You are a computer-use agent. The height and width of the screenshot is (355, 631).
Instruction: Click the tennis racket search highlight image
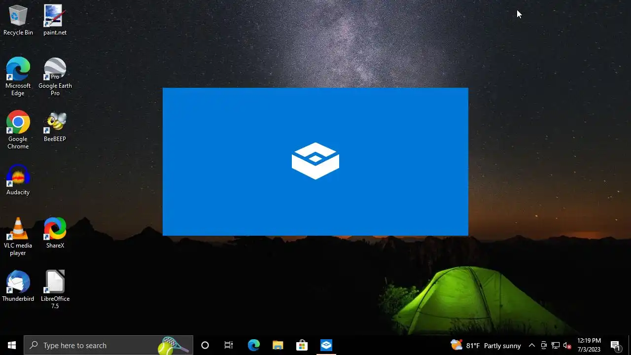click(174, 346)
